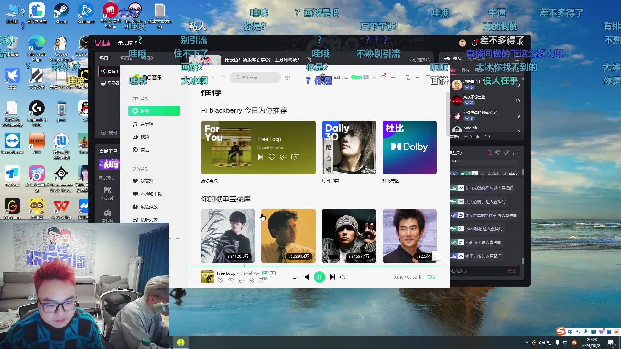Image resolution: width=621 pixels, height=349 pixels.
Task: Open the notification bell in Bilibili streamer
Action: (474, 43)
